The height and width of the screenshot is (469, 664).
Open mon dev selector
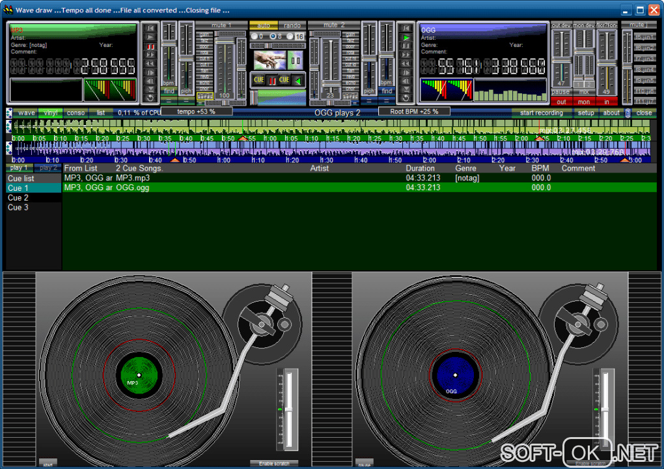tap(584, 25)
